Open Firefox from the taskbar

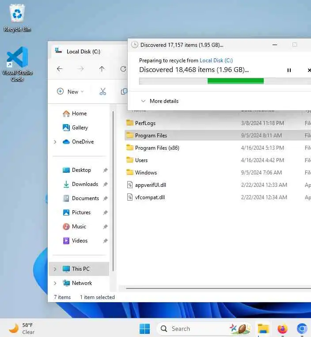click(x=282, y=329)
